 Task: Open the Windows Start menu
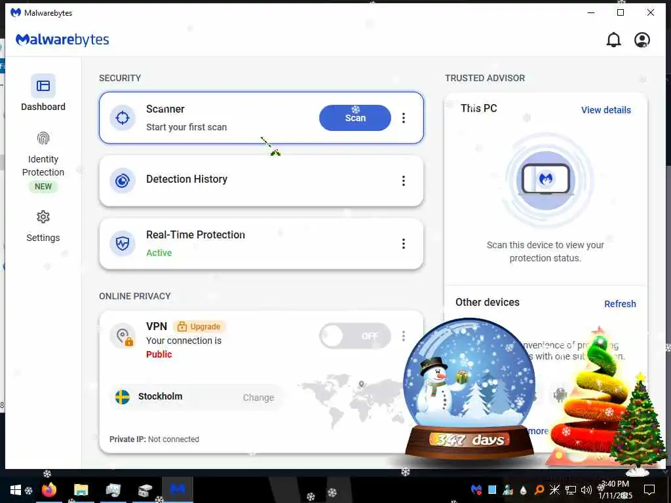point(16,490)
